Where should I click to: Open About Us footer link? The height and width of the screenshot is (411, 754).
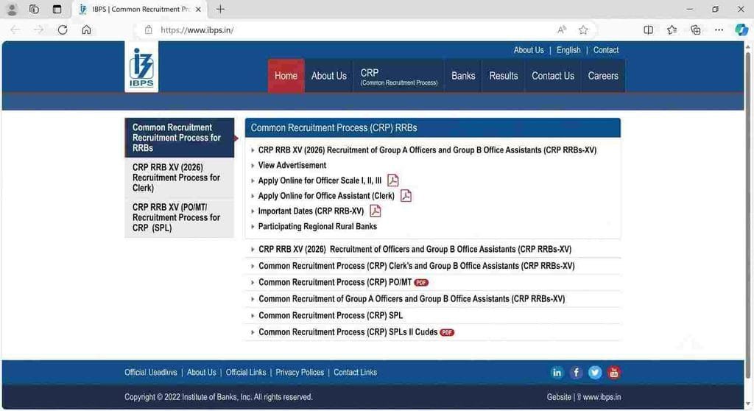tap(201, 373)
